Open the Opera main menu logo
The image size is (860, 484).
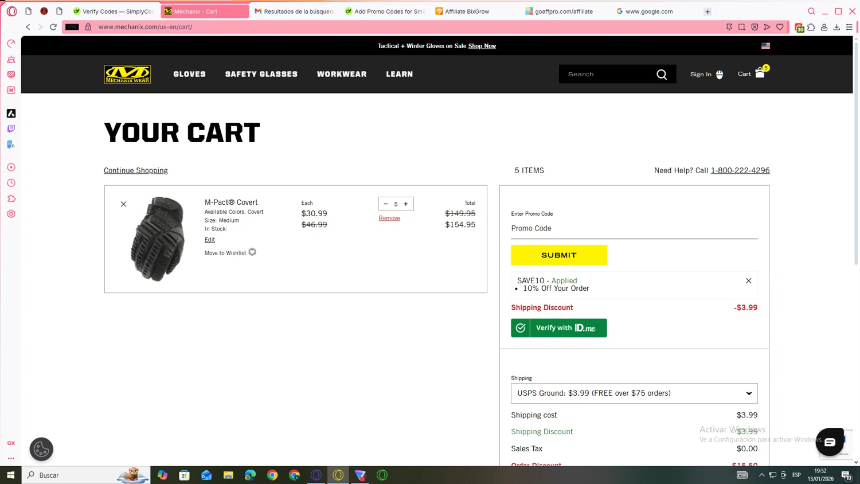11,11
